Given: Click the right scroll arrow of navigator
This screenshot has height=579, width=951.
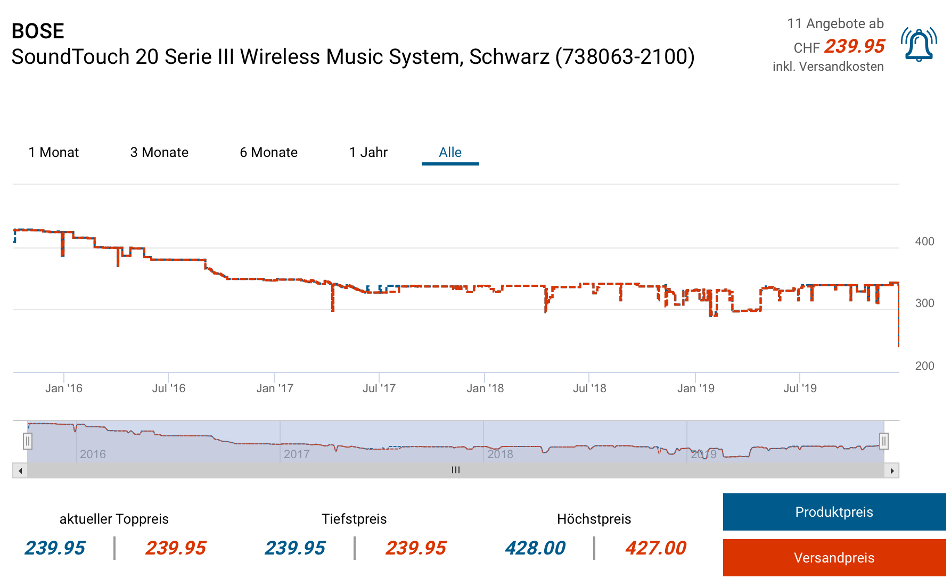Looking at the screenshot, I should pos(892,470).
